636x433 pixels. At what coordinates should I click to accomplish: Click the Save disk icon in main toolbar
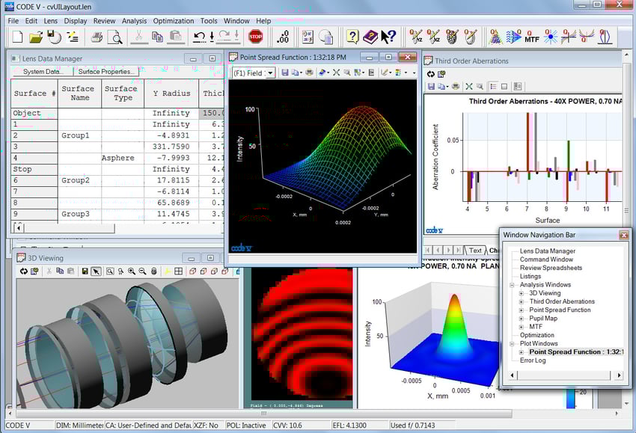coord(54,37)
